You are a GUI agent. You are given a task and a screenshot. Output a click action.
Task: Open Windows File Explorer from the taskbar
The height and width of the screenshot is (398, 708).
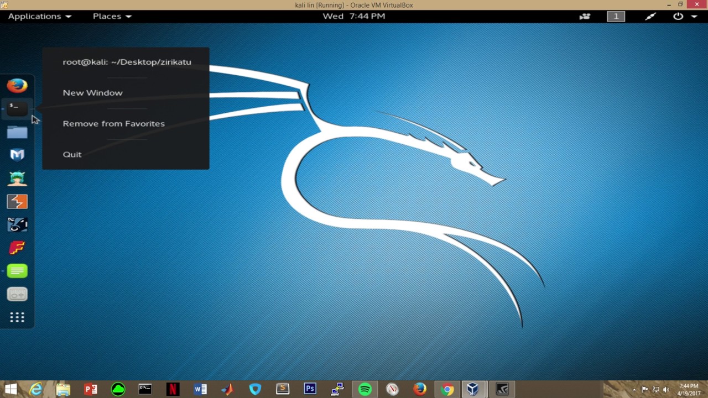pyautogui.click(x=63, y=389)
